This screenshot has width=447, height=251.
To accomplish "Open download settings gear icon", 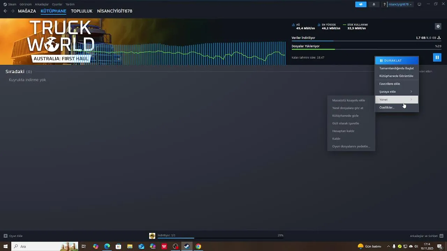I will pos(438,26).
